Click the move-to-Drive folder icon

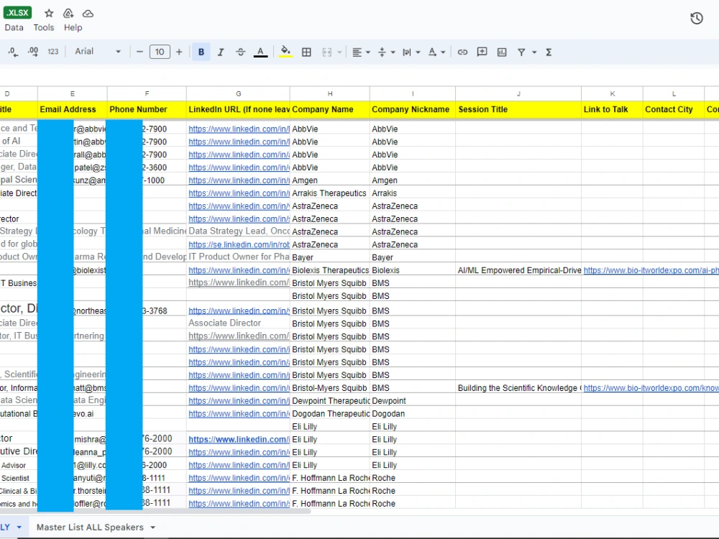pyautogui.click(x=68, y=13)
